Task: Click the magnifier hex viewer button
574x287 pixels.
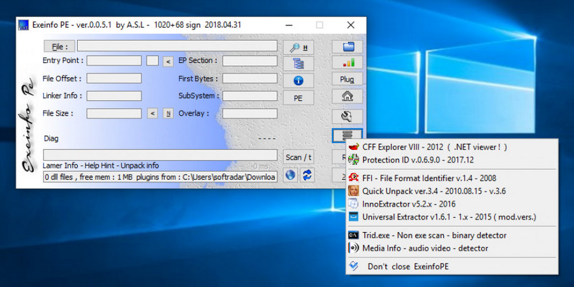Action: (298, 47)
